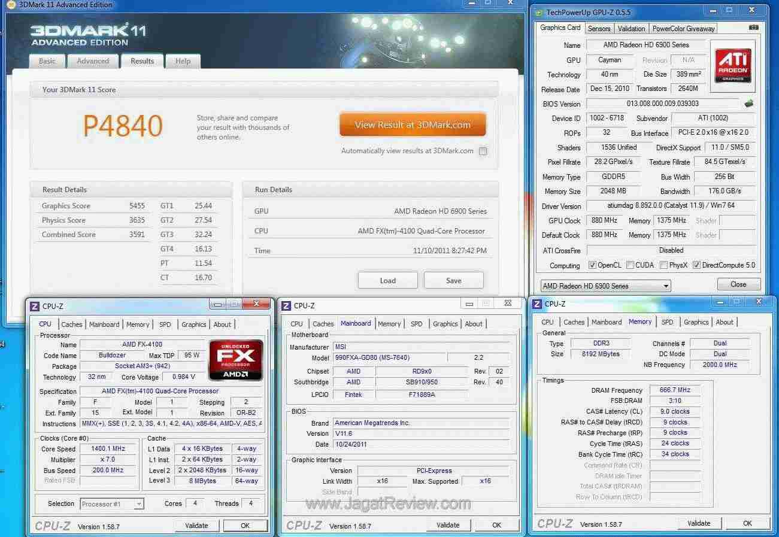The height and width of the screenshot is (537, 779).
Task: Click the Name field showing AMD FX-4100
Action: (x=142, y=344)
